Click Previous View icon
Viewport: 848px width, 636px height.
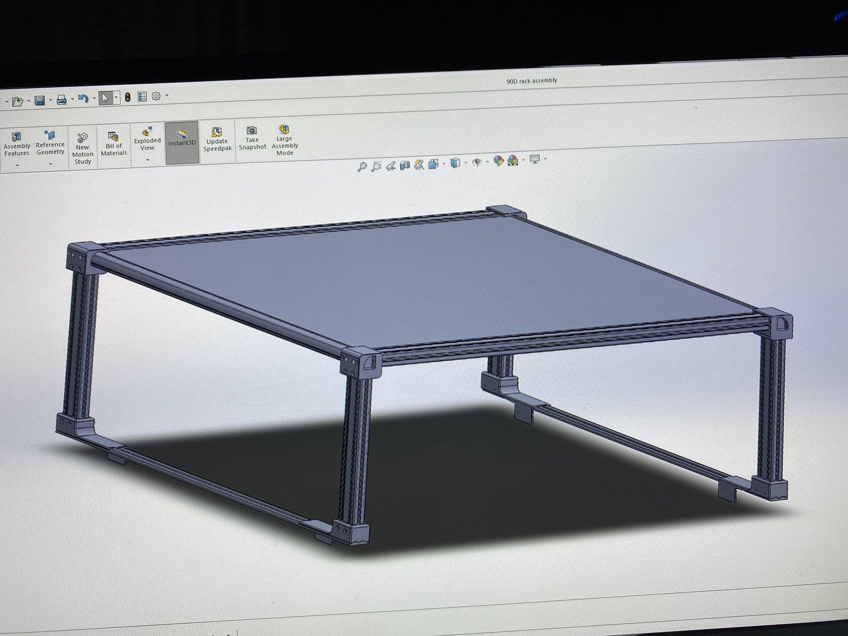pos(391,166)
